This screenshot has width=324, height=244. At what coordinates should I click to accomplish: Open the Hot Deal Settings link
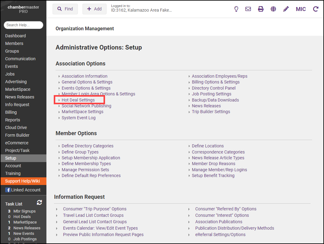pos(78,100)
